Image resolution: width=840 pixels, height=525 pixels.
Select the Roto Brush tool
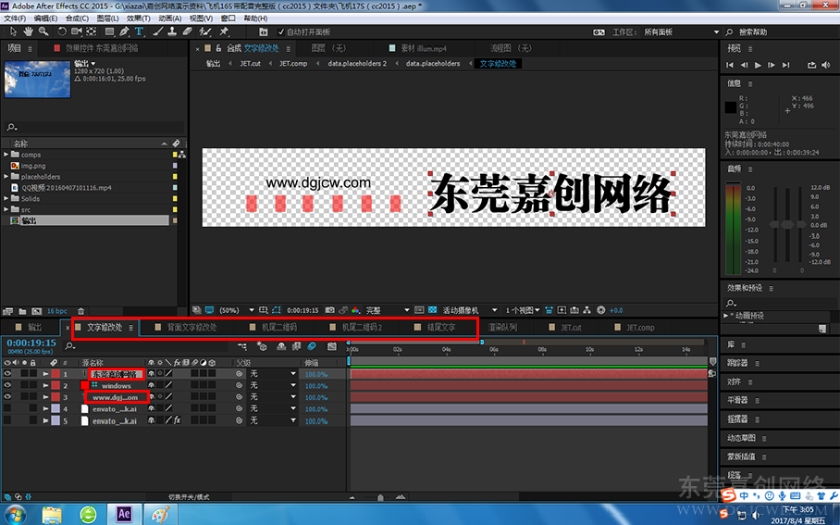[204, 31]
